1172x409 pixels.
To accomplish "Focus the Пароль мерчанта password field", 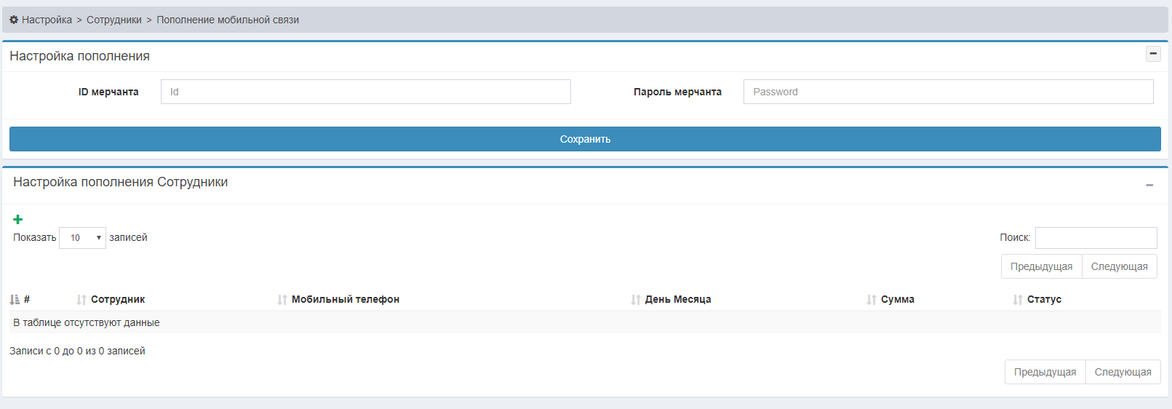I will (x=948, y=92).
